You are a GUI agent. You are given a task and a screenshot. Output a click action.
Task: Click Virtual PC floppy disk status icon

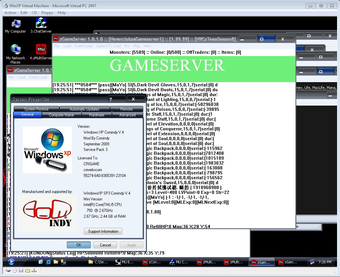[21, 270]
